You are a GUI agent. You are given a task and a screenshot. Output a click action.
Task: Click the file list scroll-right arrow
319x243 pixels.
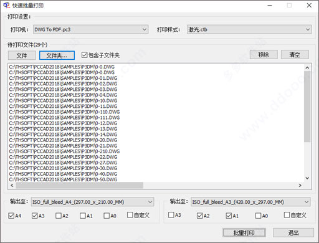[x=300, y=185]
